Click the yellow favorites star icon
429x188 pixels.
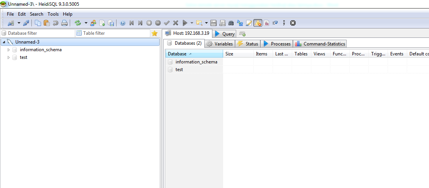point(155,33)
